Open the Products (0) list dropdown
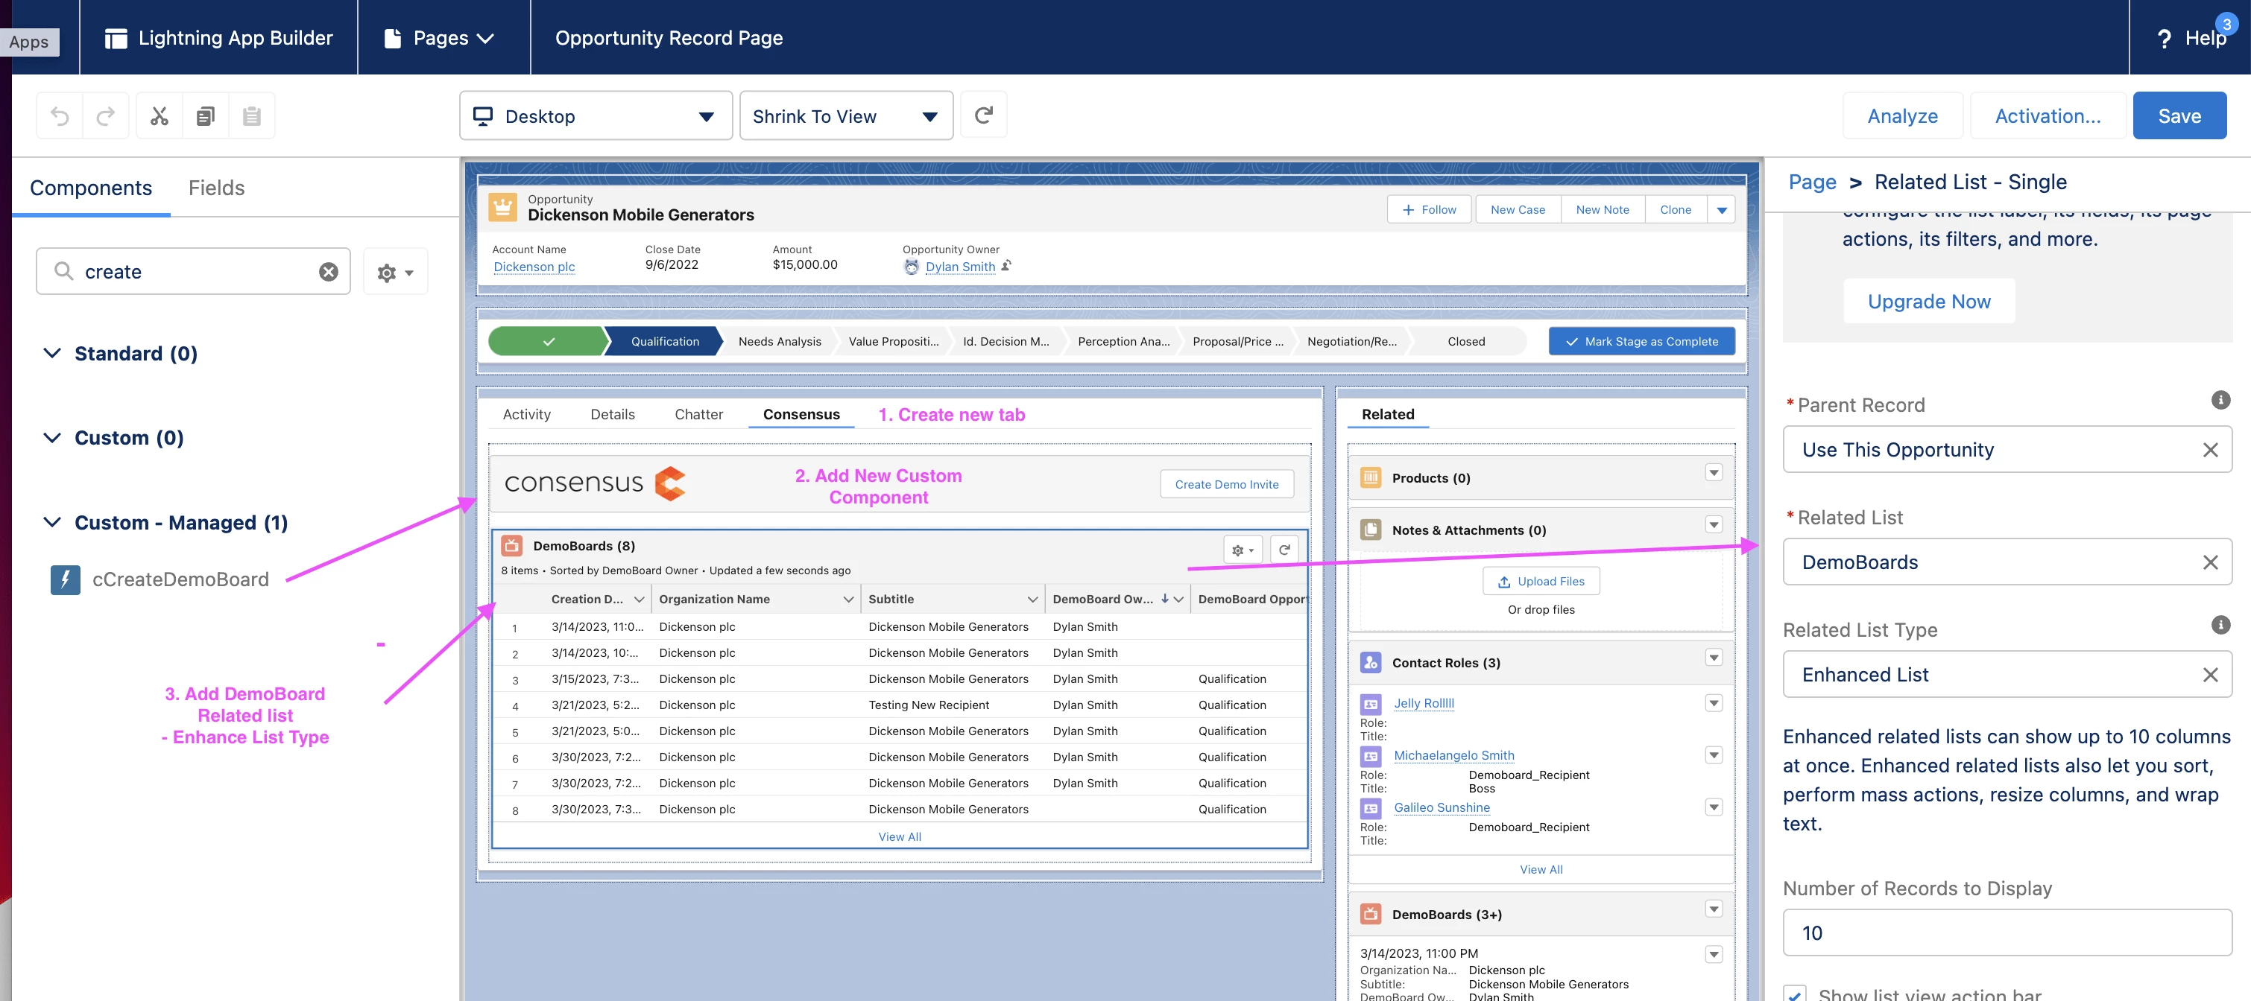Image resolution: width=2251 pixels, height=1001 pixels. click(x=1714, y=472)
